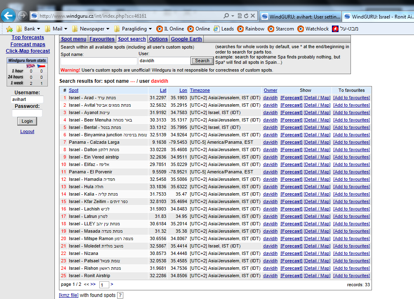414x299 pixels.
Task: Click the Logout link
Action: [27, 131]
